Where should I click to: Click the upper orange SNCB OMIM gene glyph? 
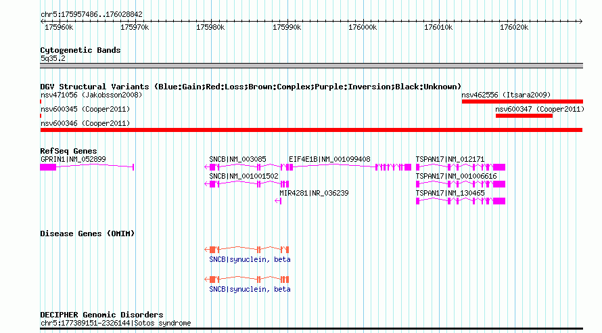click(246, 250)
